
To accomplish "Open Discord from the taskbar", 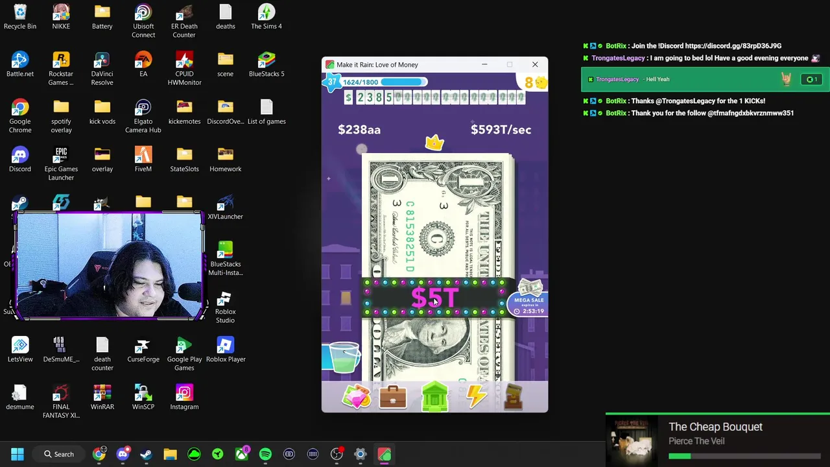I will click(x=123, y=454).
